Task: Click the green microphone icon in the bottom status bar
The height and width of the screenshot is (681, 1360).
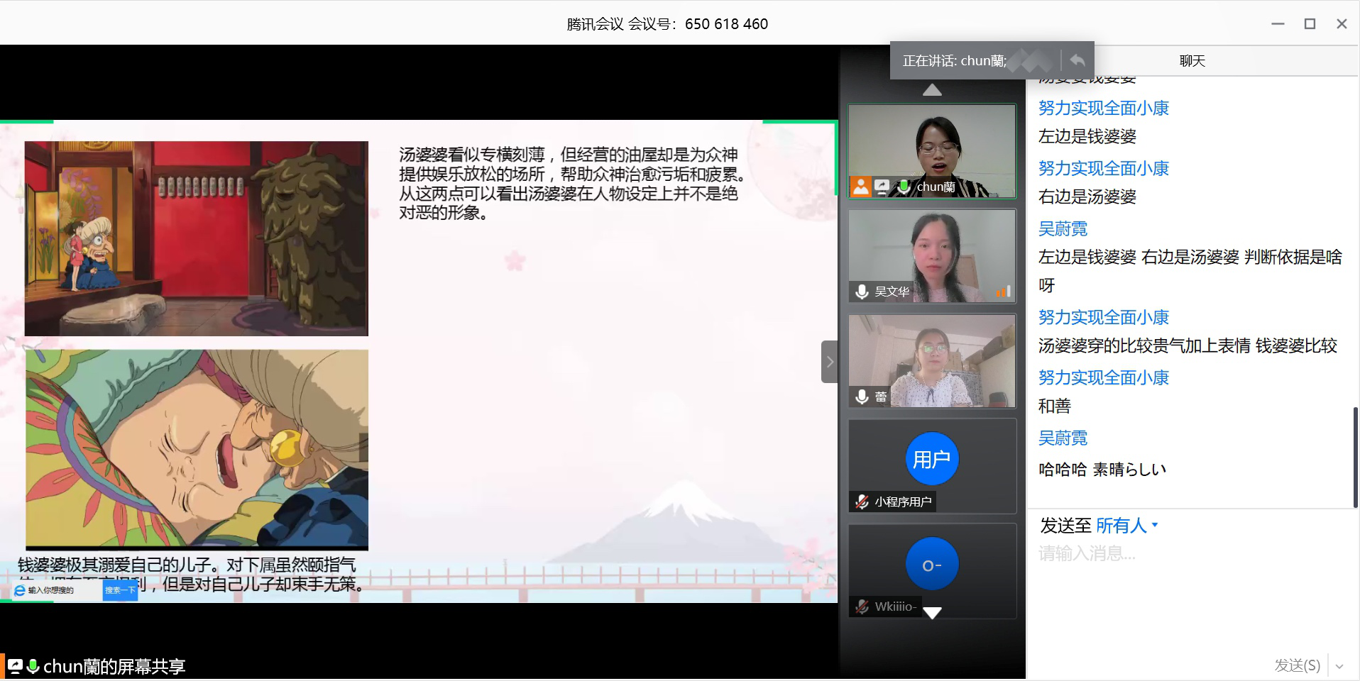Action: coord(33,666)
